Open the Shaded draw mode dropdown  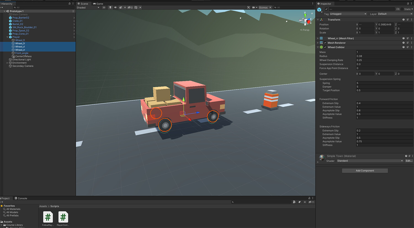(x=88, y=7)
